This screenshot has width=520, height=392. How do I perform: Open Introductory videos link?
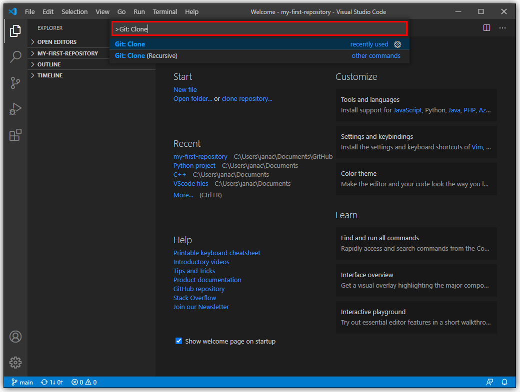point(201,262)
